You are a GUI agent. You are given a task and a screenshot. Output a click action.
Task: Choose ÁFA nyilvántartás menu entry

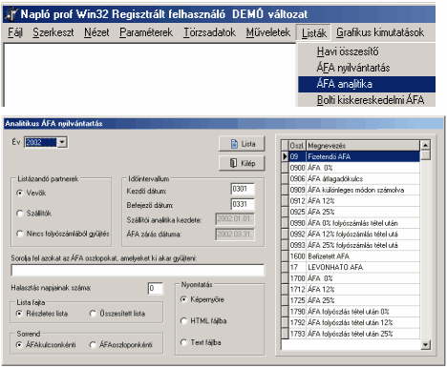pos(366,68)
